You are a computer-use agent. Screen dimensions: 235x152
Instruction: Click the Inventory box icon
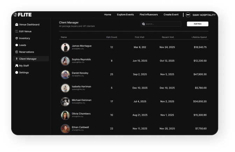click(x=16, y=38)
